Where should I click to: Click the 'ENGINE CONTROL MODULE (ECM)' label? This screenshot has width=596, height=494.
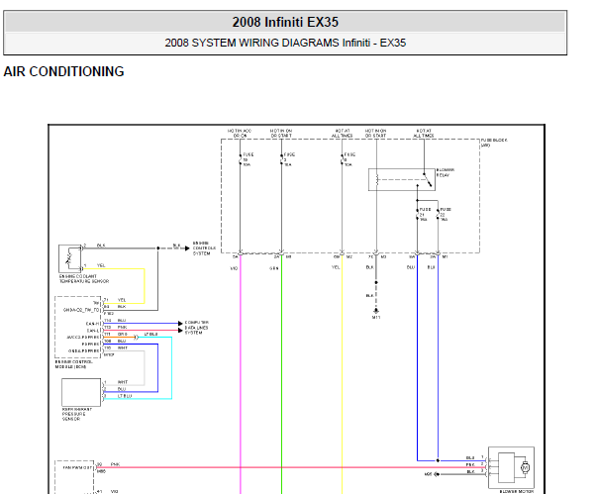click(73, 364)
